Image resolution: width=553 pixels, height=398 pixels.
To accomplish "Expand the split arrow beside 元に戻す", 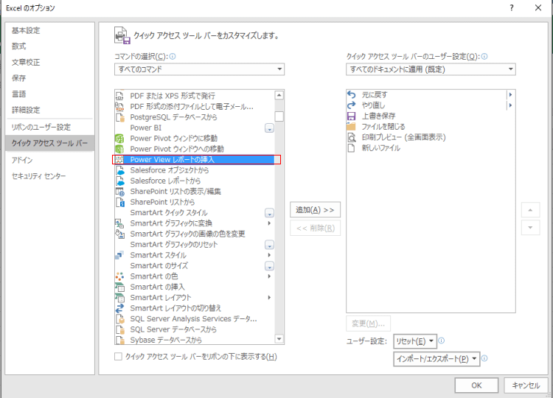I will click(x=510, y=94).
